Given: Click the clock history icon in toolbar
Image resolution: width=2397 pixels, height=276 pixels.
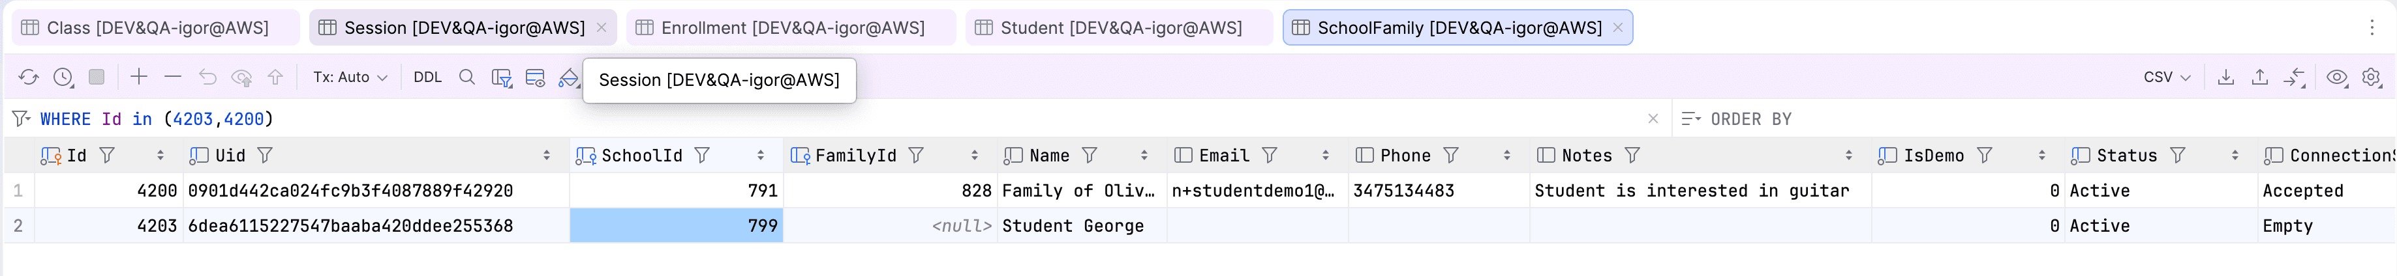Looking at the screenshot, I should pos(63,77).
